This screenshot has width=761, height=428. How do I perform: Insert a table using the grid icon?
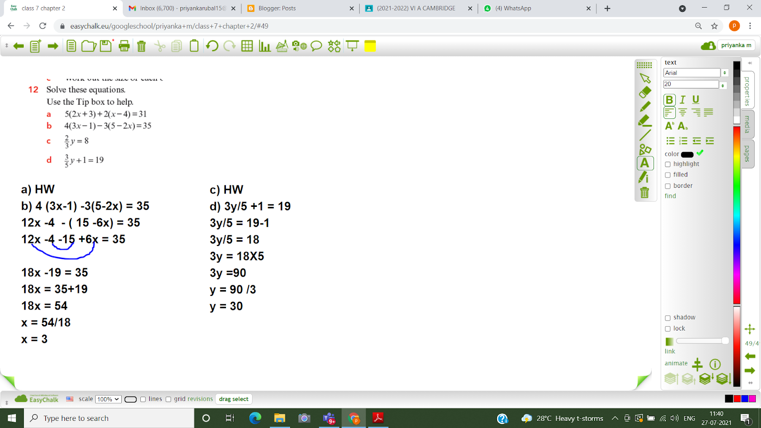pyautogui.click(x=247, y=46)
